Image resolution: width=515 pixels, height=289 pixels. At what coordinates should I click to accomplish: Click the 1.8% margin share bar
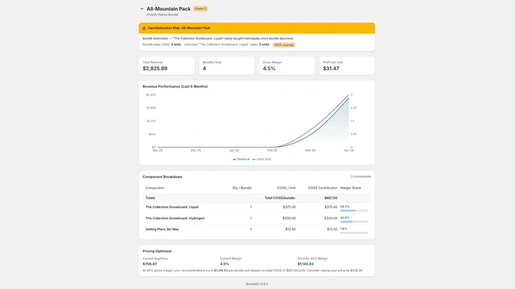(x=354, y=233)
